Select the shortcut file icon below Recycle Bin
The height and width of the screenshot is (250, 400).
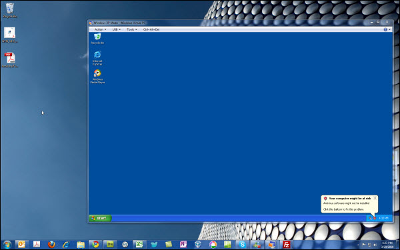pyautogui.click(x=10, y=35)
